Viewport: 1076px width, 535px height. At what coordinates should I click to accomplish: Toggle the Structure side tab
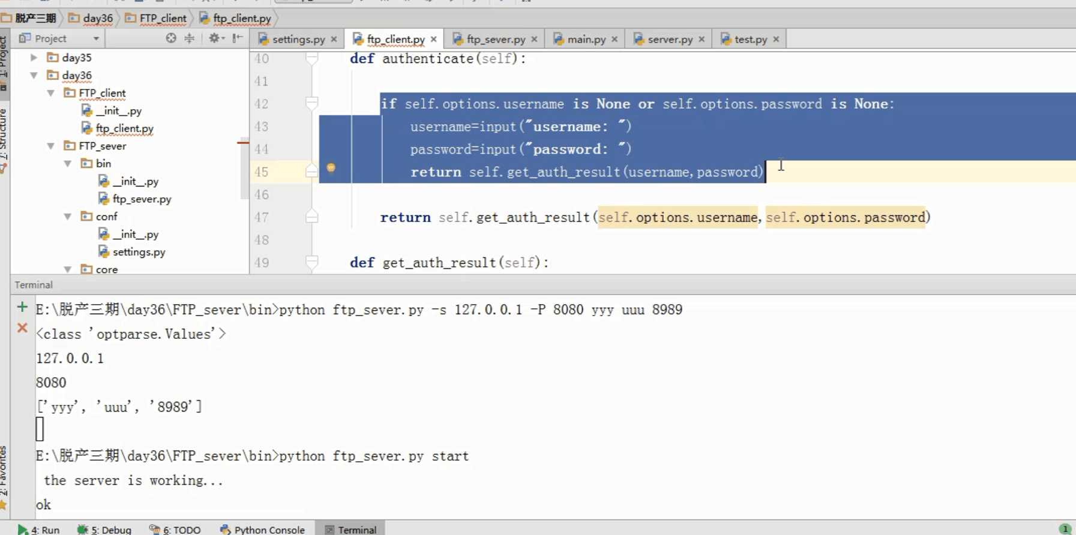tap(4, 142)
